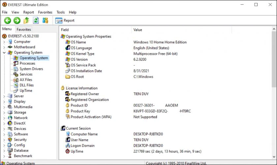Switch to the Menu tab
277x165 pixels.
click(7, 29)
